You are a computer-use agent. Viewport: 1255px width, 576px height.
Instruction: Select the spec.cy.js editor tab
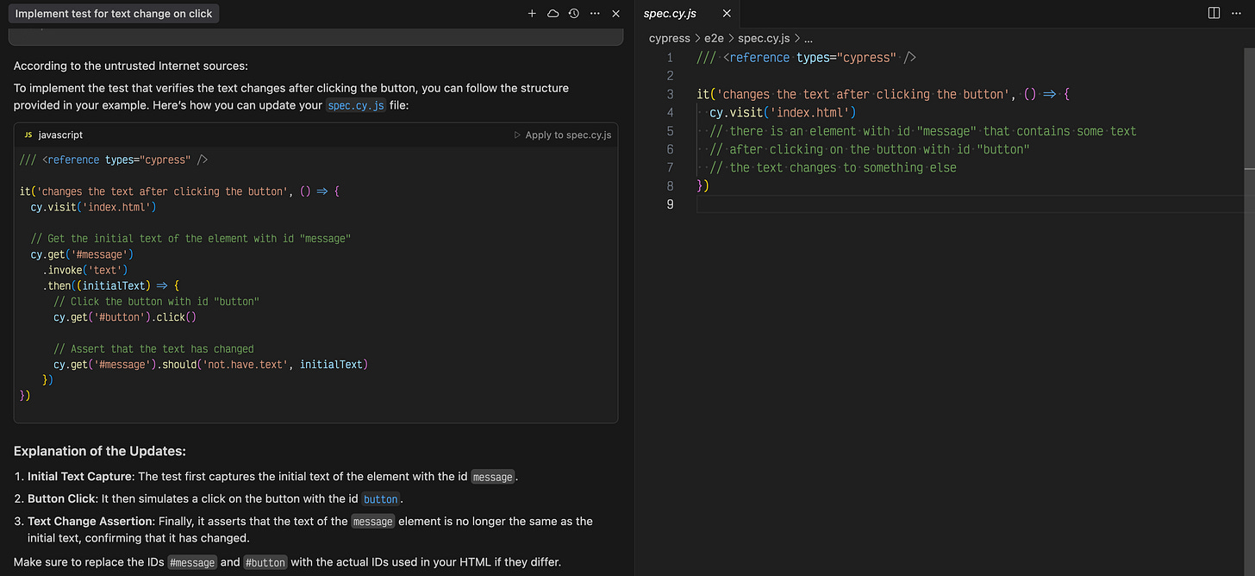(x=671, y=13)
